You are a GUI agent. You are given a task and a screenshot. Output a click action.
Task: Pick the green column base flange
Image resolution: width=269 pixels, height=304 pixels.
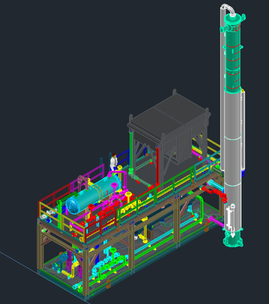[233, 239]
